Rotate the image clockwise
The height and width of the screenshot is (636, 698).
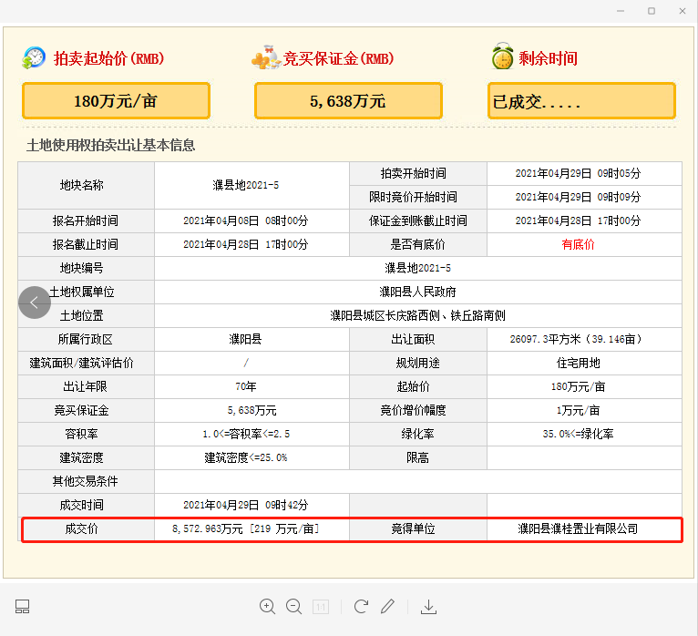coord(361,607)
